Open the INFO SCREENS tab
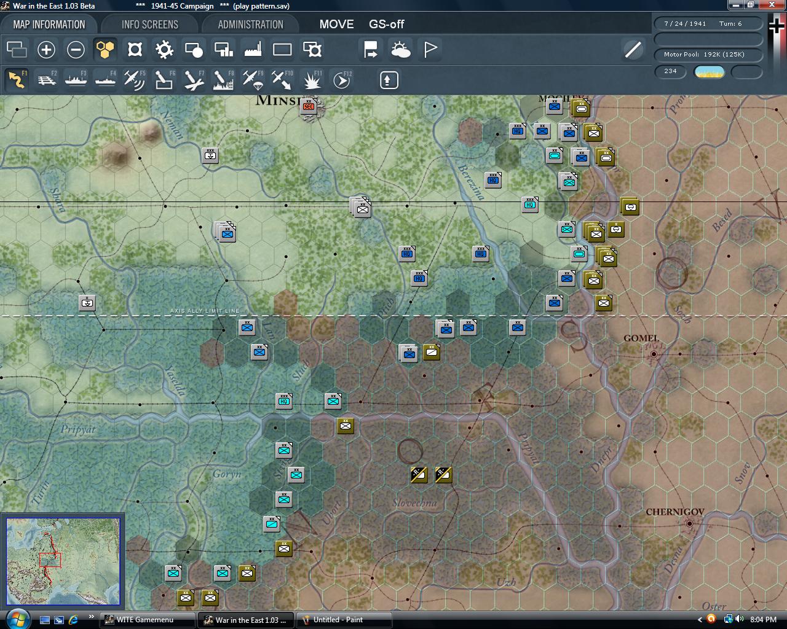787x629 pixels. (150, 25)
